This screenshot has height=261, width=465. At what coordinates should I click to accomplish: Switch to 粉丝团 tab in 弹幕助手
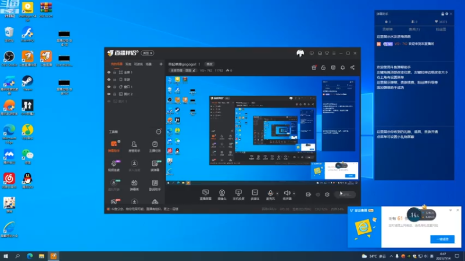[x=441, y=30]
